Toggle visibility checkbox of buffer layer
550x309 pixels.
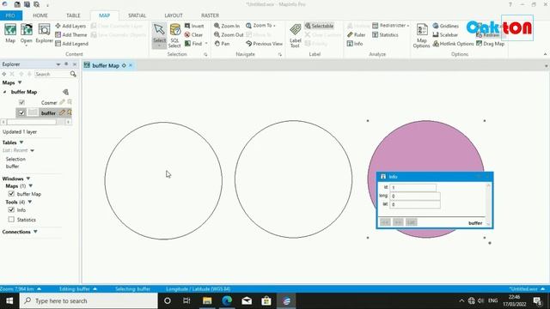(x=21, y=112)
